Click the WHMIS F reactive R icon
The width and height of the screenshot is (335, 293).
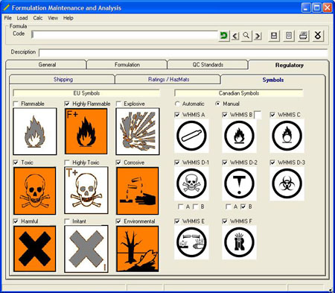point(239,242)
